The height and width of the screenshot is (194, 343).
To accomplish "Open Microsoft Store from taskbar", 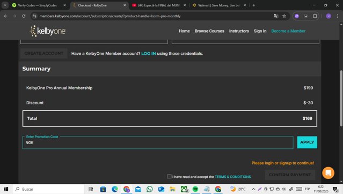I will [103, 189].
